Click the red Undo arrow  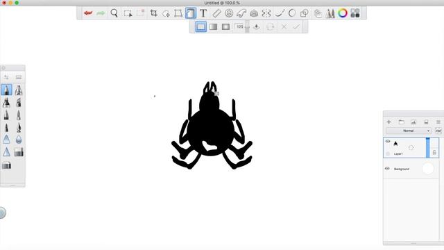[x=88, y=13]
